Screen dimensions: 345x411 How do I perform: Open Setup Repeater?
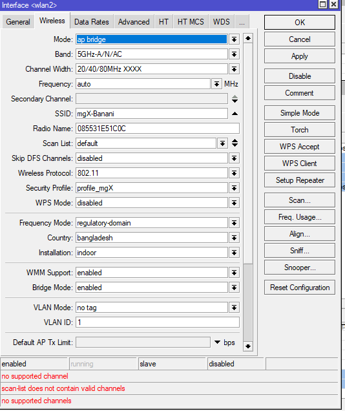pos(299,180)
